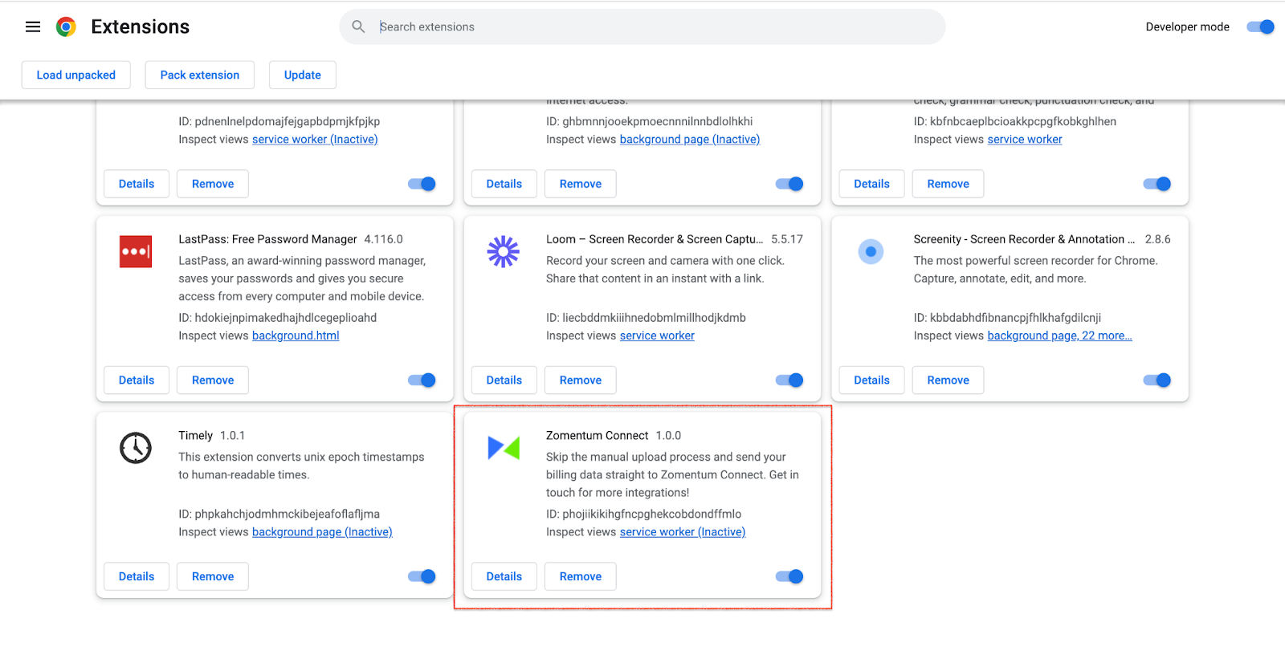
Task: Open the hamburger main menu
Action: pyautogui.click(x=33, y=26)
